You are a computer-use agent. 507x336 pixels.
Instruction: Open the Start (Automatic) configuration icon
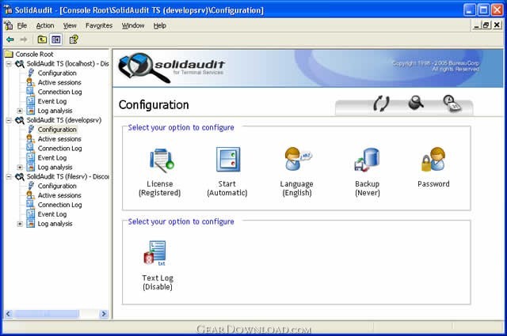(x=228, y=160)
